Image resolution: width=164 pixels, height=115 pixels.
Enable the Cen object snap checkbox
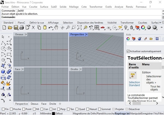42,109
